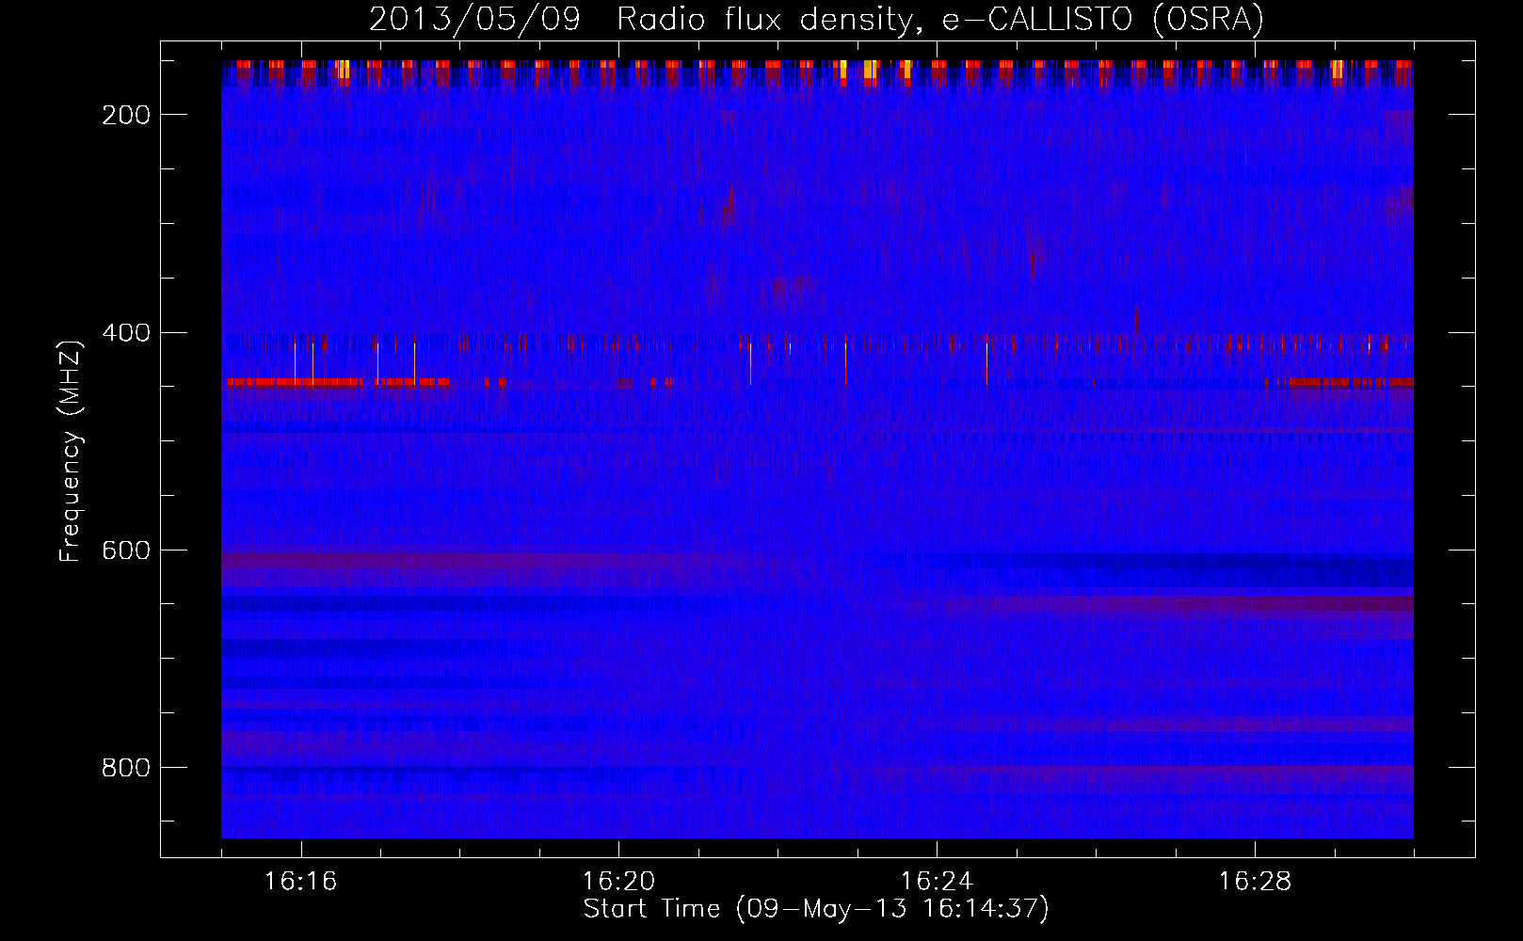Click the 600 frequency tick label
The image size is (1523, 941).
click(x=126, y=550)
